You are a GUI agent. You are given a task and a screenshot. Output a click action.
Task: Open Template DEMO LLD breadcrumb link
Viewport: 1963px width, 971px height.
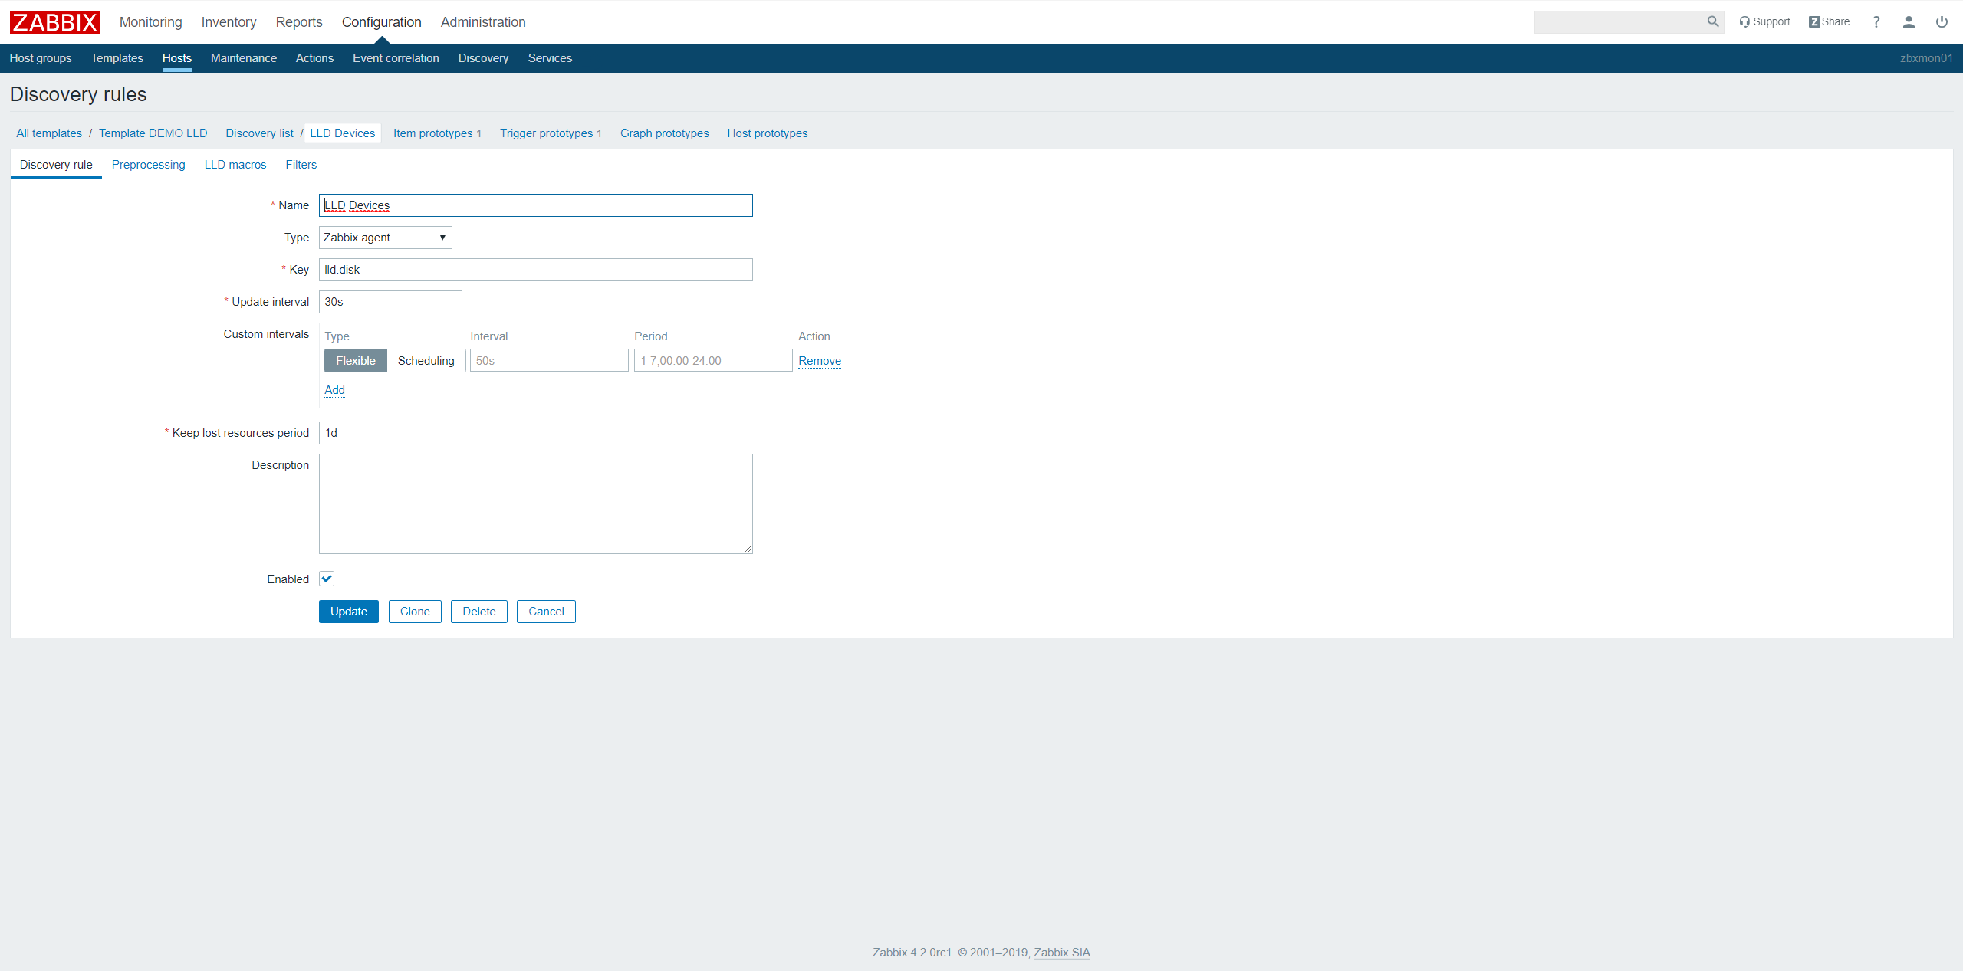153,133
